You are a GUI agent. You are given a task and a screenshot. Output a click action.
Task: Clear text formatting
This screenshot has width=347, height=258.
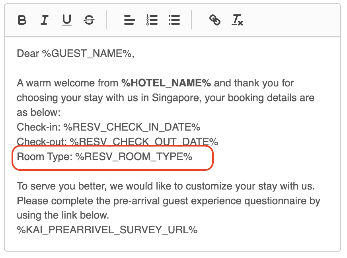pyautogui.click(x=237, y=20)
